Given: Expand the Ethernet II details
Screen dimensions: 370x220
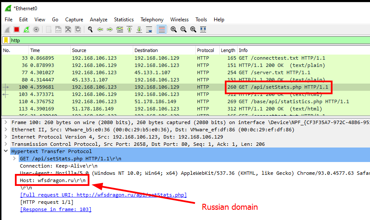Looking at the screenshot, I should click(x=6, y=130).
